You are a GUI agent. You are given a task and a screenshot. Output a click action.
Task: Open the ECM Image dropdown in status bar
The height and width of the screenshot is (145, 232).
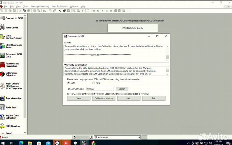(139, 138)
